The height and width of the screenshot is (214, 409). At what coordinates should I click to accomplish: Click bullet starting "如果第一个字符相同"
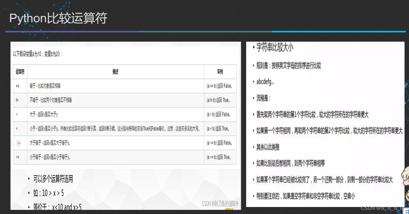(x=329, y=131)
